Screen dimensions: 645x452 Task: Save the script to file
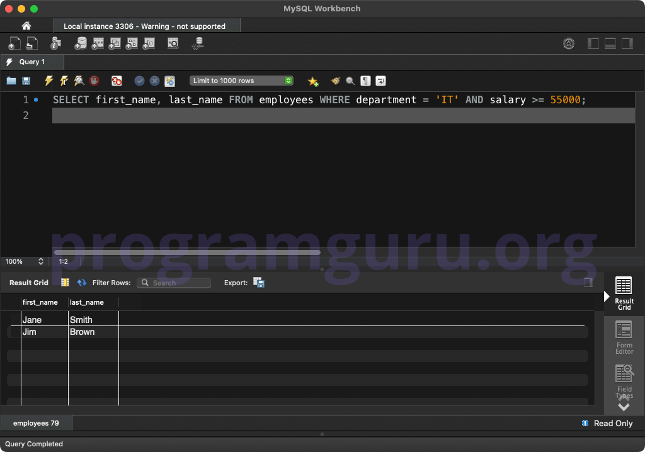26,81
